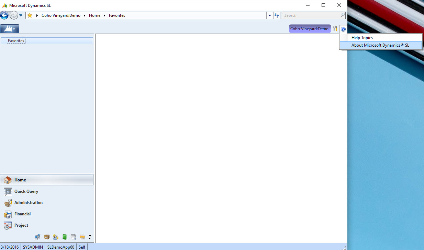Open the Microsoft Dynamics sails menu button
The width and height of the screenshot is (424, 250).
coord(10,29)
